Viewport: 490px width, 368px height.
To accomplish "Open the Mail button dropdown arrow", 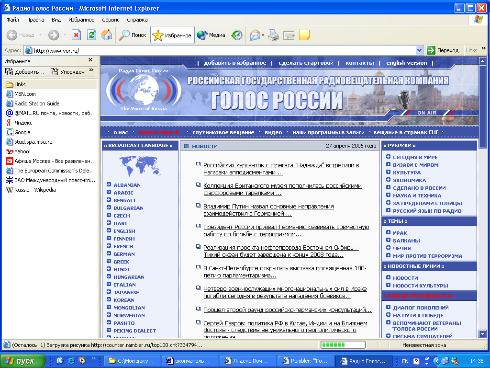I will pyautogui.click(x=263, y=35).
